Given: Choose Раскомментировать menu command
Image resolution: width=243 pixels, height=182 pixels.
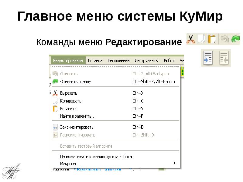Looking at the screenshot, I should pos(116,135).
